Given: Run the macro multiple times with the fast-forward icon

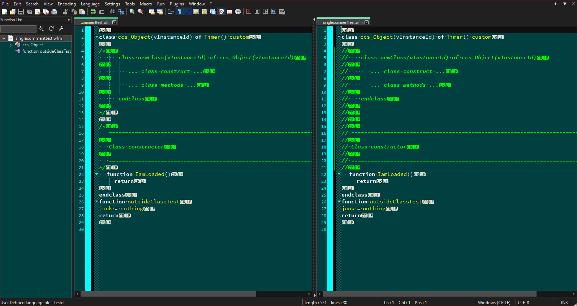Looking at the screenshot, I should pyautogui.click(x=274, y=12).
